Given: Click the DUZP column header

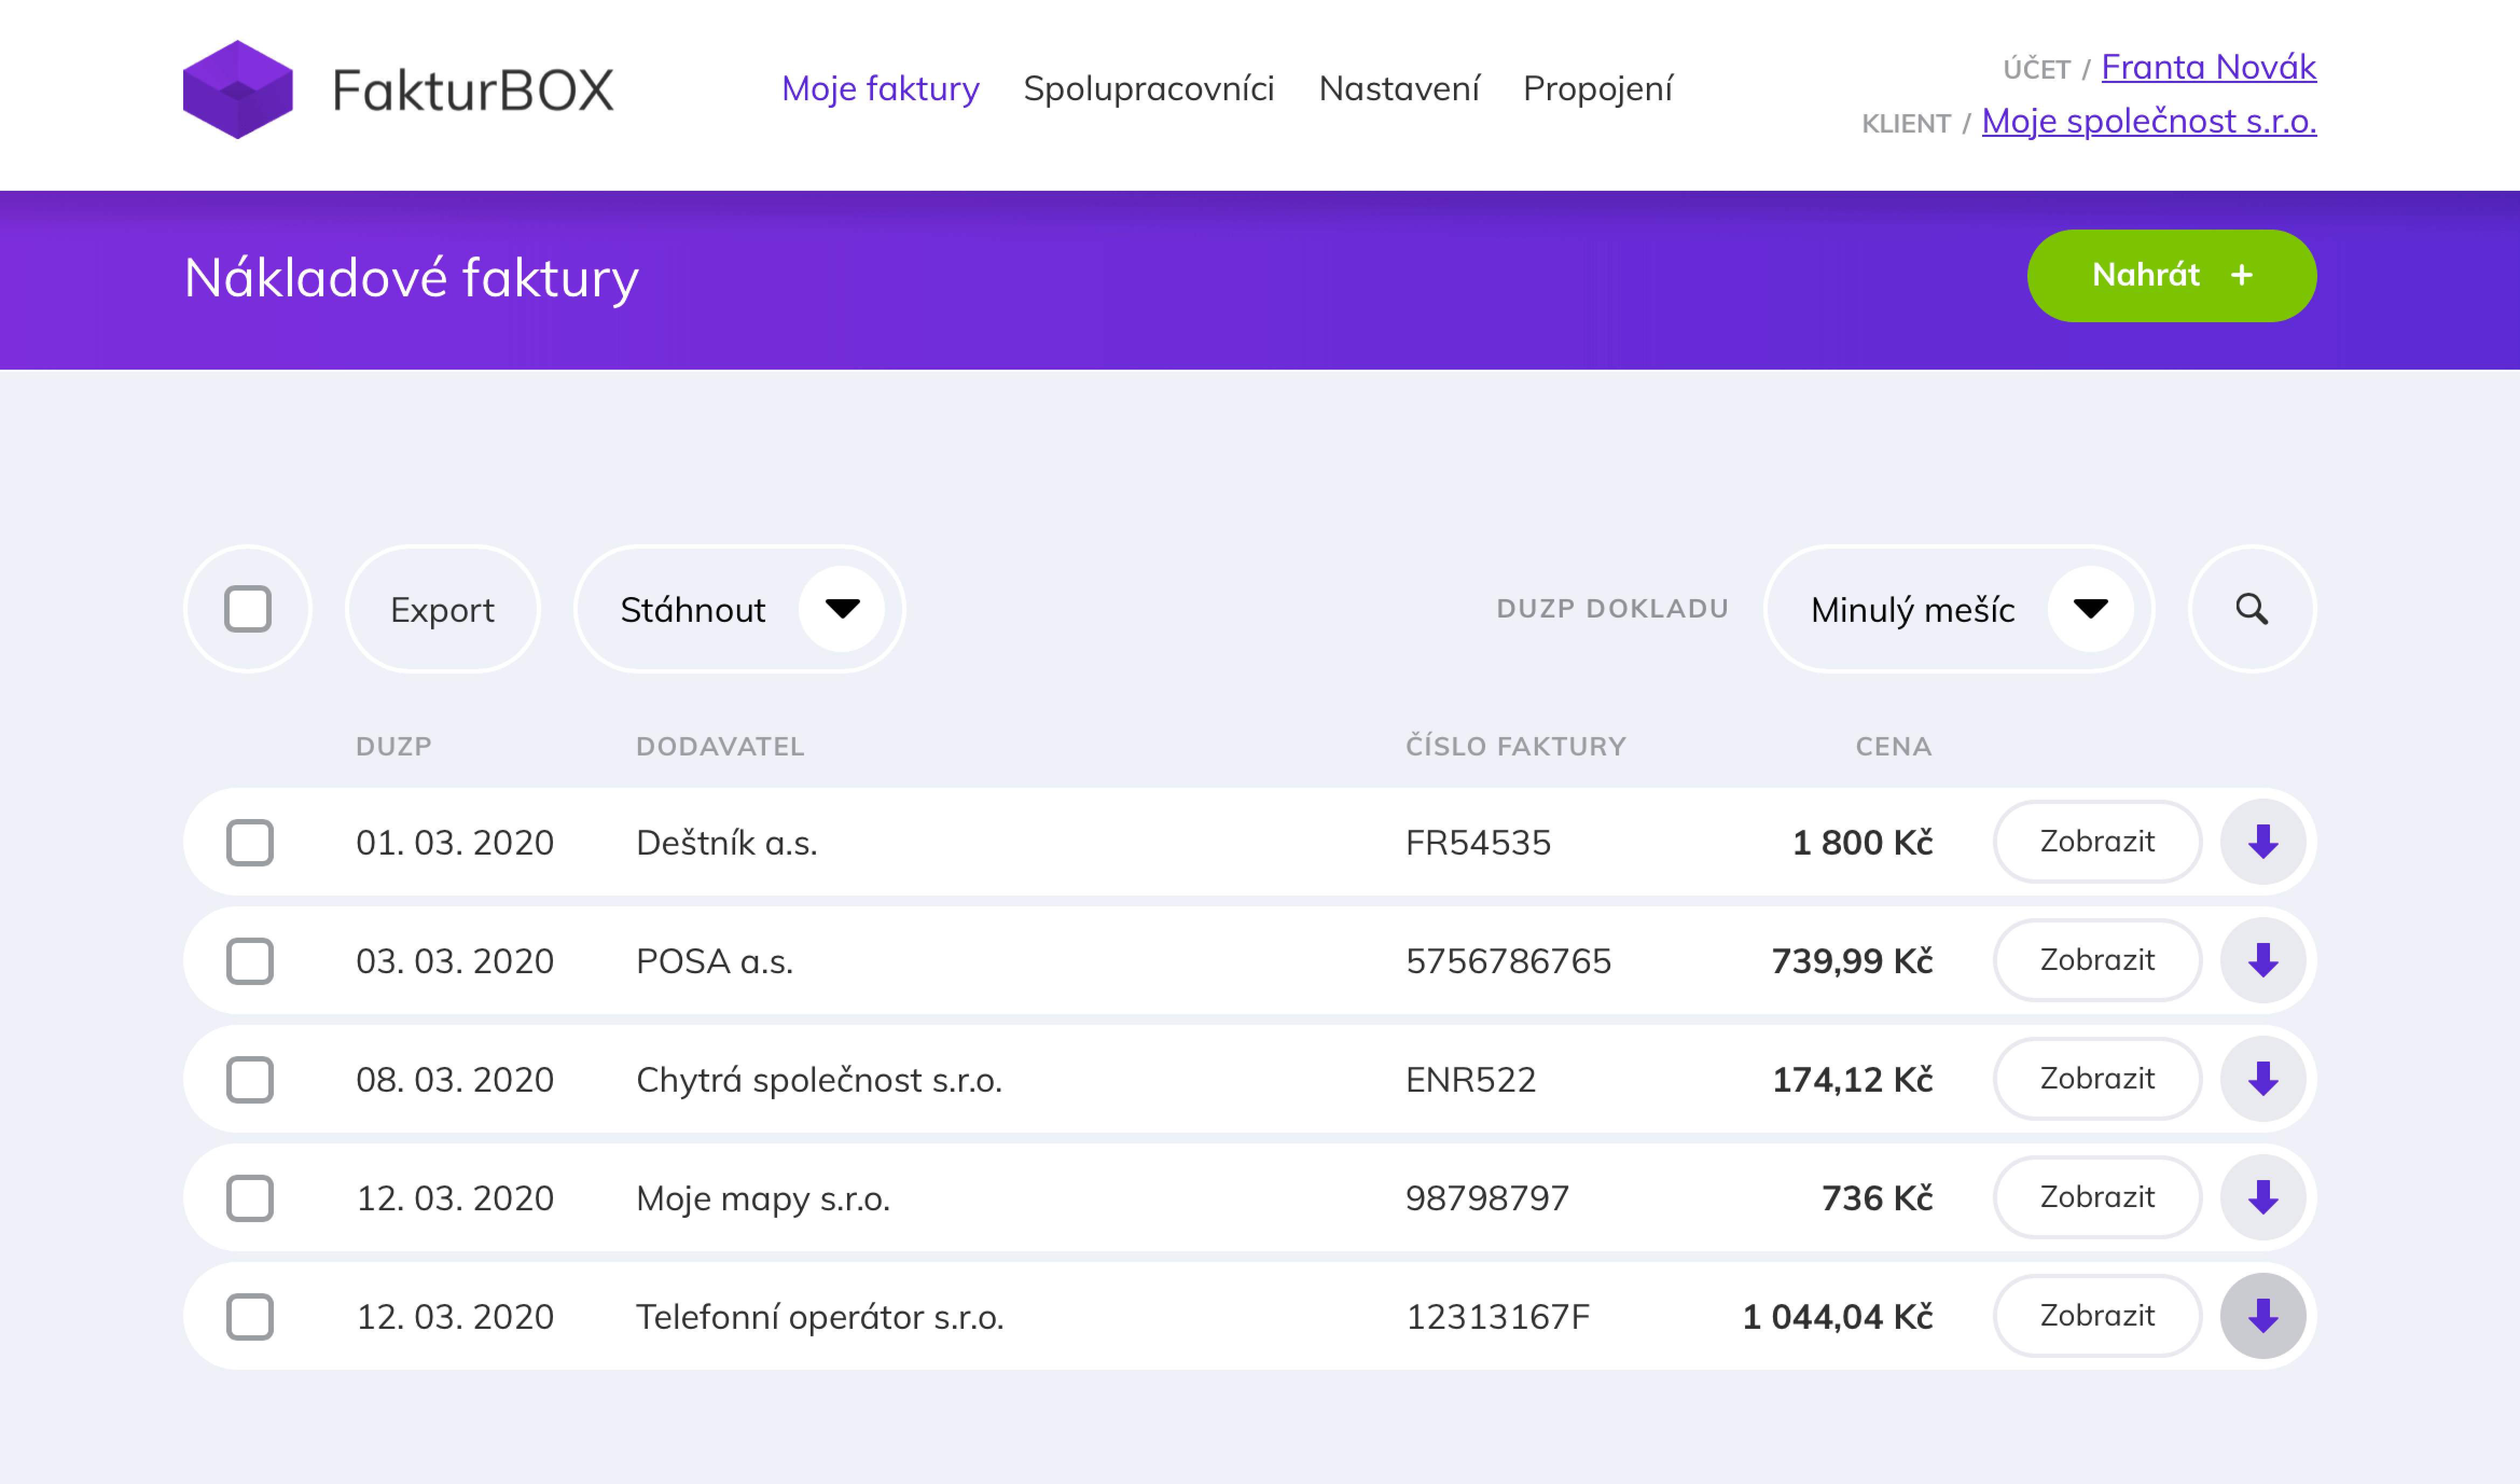Looking at the screenshot, I should point(394,746).
